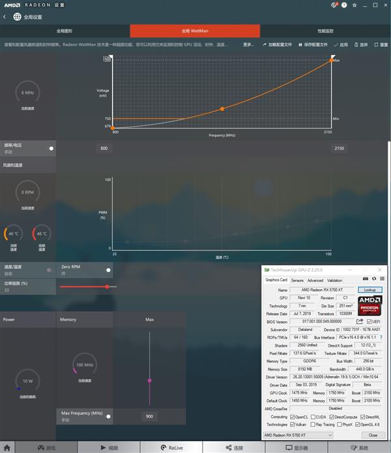Image resolution: width=391 pixels, height=453 pixels.
Task: Click the GPU-Z refresh icon
Action: tap(374, 279)
